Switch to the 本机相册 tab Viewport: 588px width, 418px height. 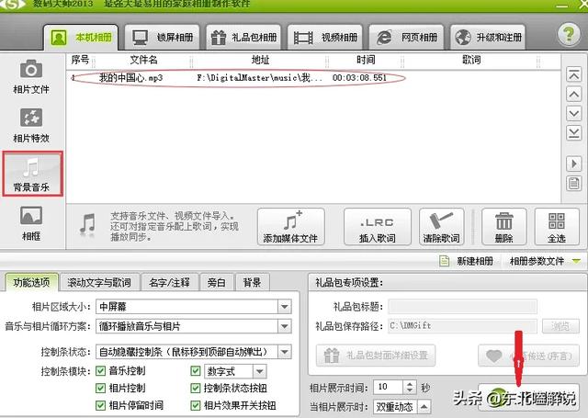tap(81, 38)
